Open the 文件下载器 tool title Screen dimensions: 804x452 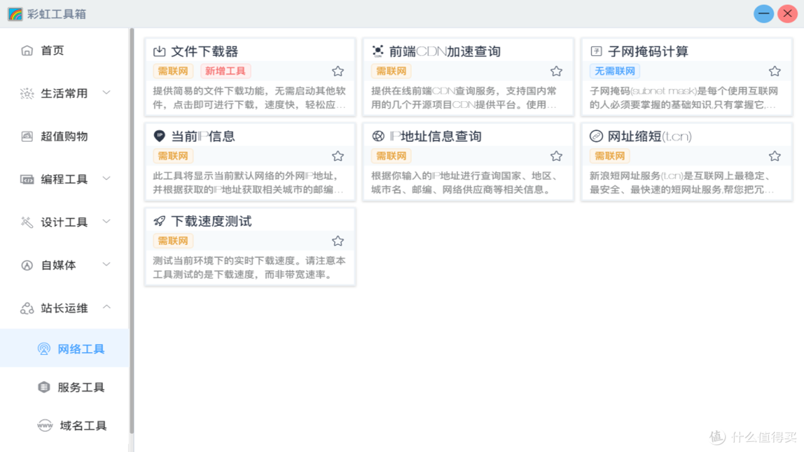[x=205, y=51]
